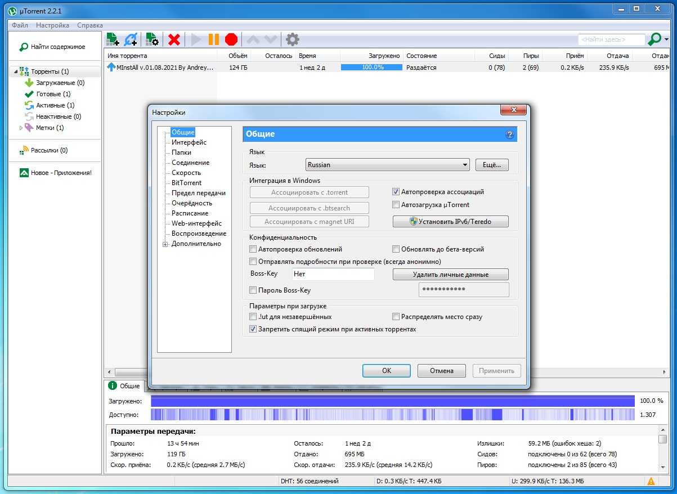Click the Загружено pieces bar in bottom panel

click(393, 401)
